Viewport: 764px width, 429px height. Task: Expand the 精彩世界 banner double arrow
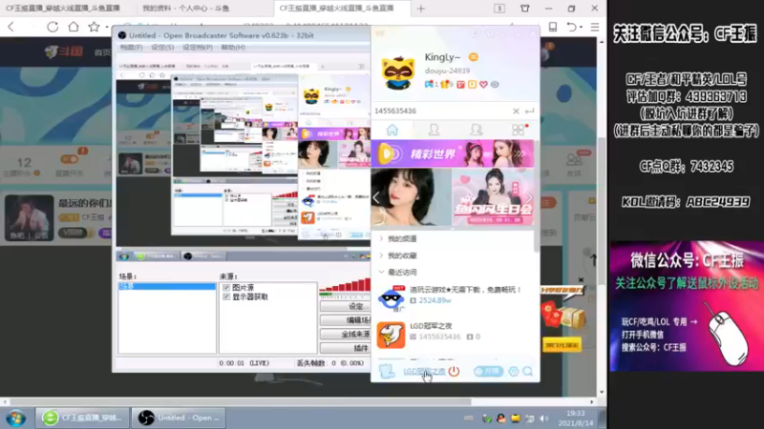point(520,153)
